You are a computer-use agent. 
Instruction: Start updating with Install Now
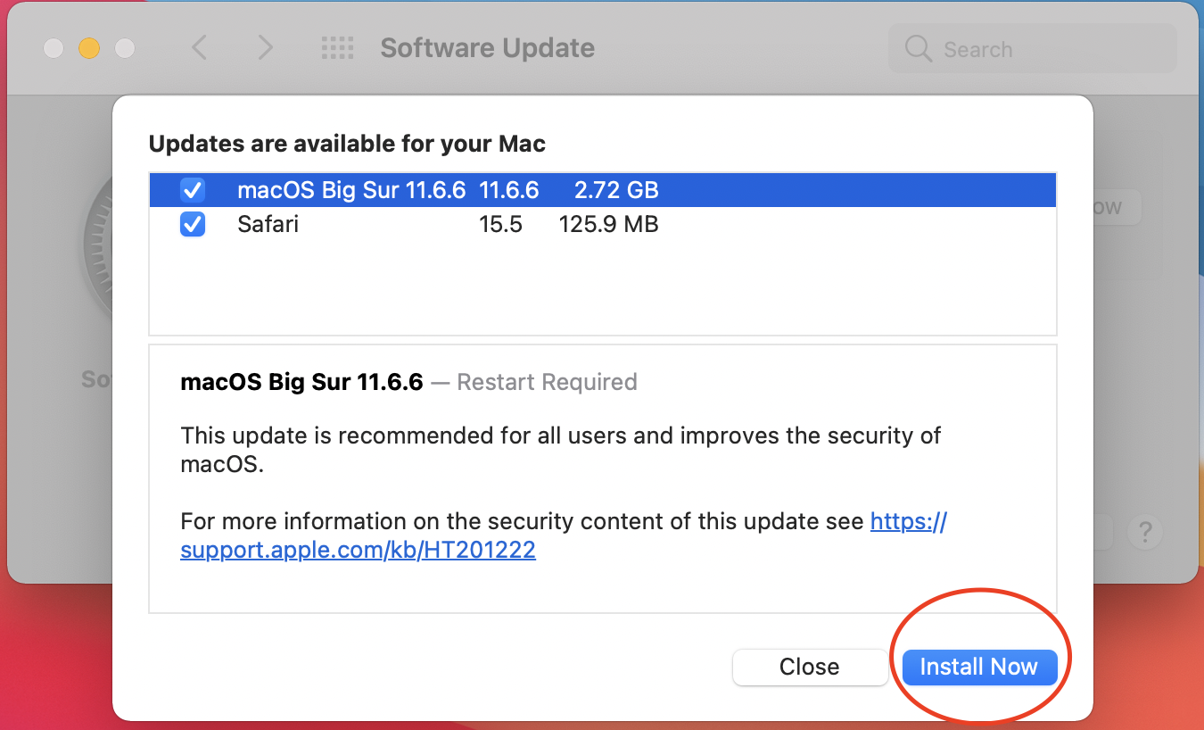point(979,667)
